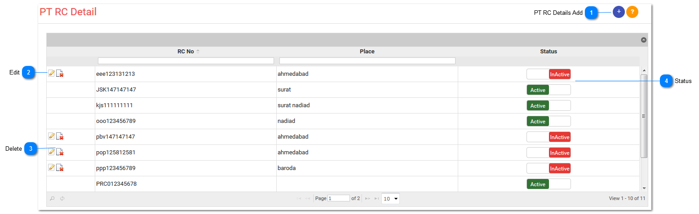Delete the pop125812581 row
The image size is (699, 214).
point(60,152)
